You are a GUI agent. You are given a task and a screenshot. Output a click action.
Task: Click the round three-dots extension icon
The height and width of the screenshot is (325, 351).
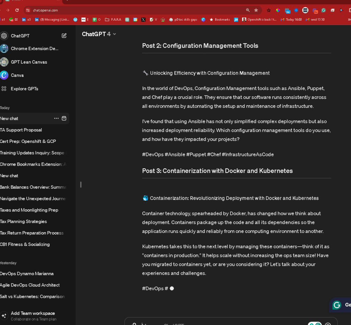(305, 10)
